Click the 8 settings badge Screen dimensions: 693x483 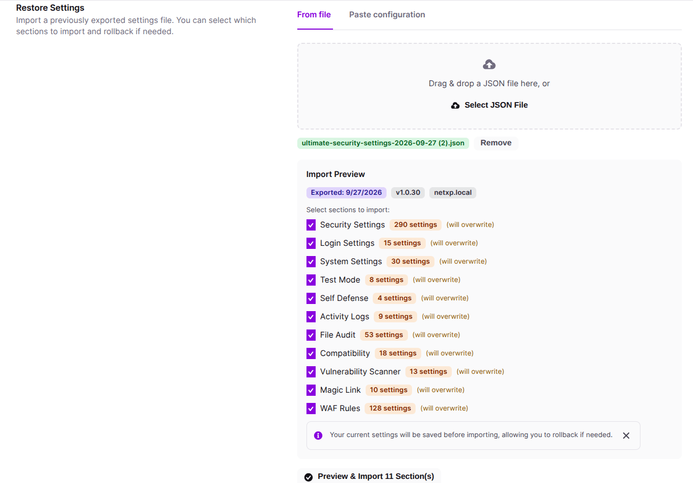[x=387, y=280]
